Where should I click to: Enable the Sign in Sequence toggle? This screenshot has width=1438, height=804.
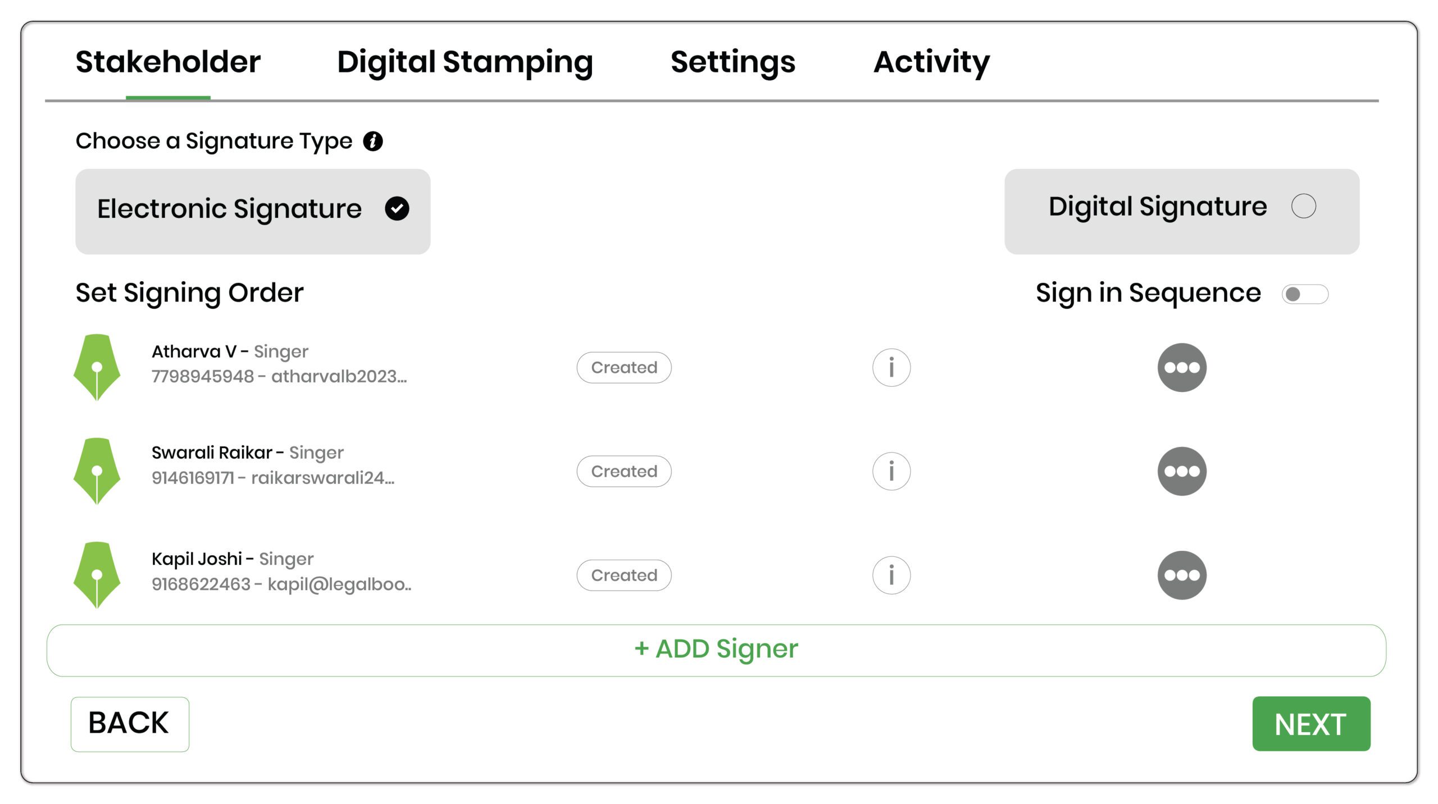(1304, 294)
